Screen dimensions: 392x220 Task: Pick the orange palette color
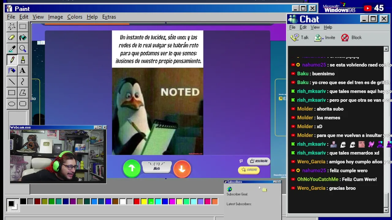click(215, 201)
